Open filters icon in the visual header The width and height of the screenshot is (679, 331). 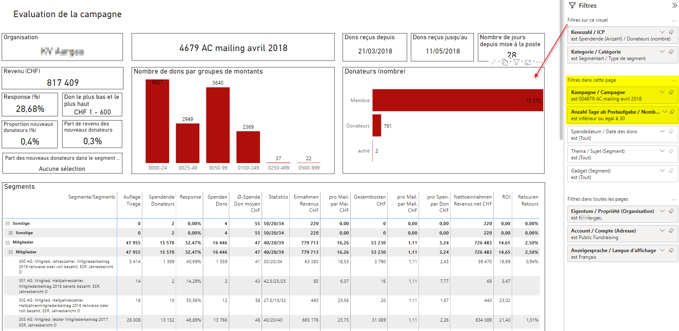point(516,62)
